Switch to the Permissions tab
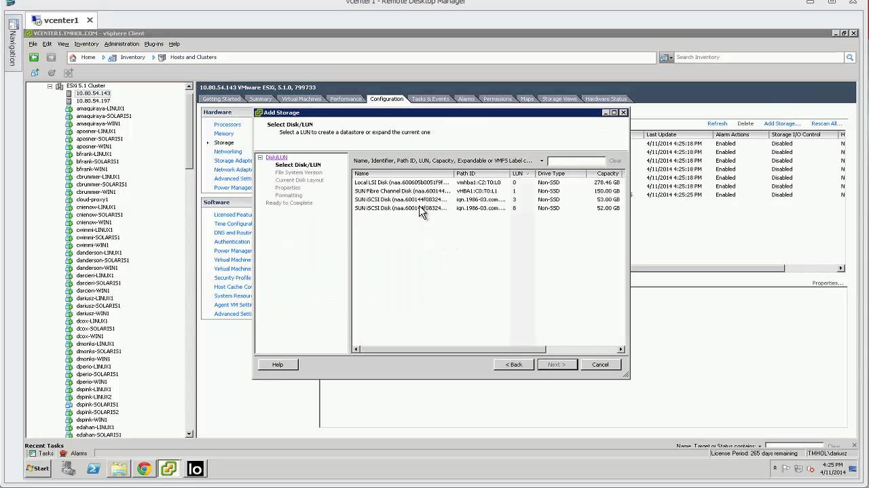 497,99
